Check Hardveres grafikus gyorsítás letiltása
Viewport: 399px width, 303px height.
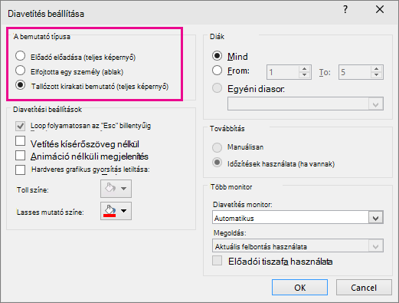pyautogui.click(x=20, y=170)
